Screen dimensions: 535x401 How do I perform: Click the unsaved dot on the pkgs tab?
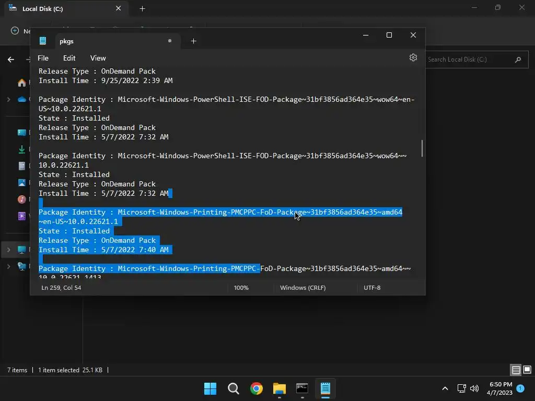pyautogui.click(x=170, y=41)
